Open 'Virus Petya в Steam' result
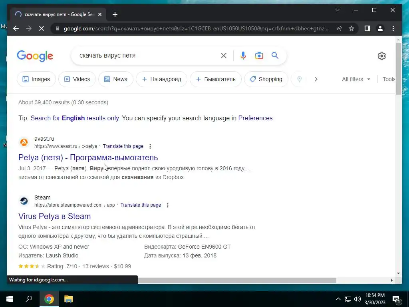The image size is (409, 307). click(54, 216)
